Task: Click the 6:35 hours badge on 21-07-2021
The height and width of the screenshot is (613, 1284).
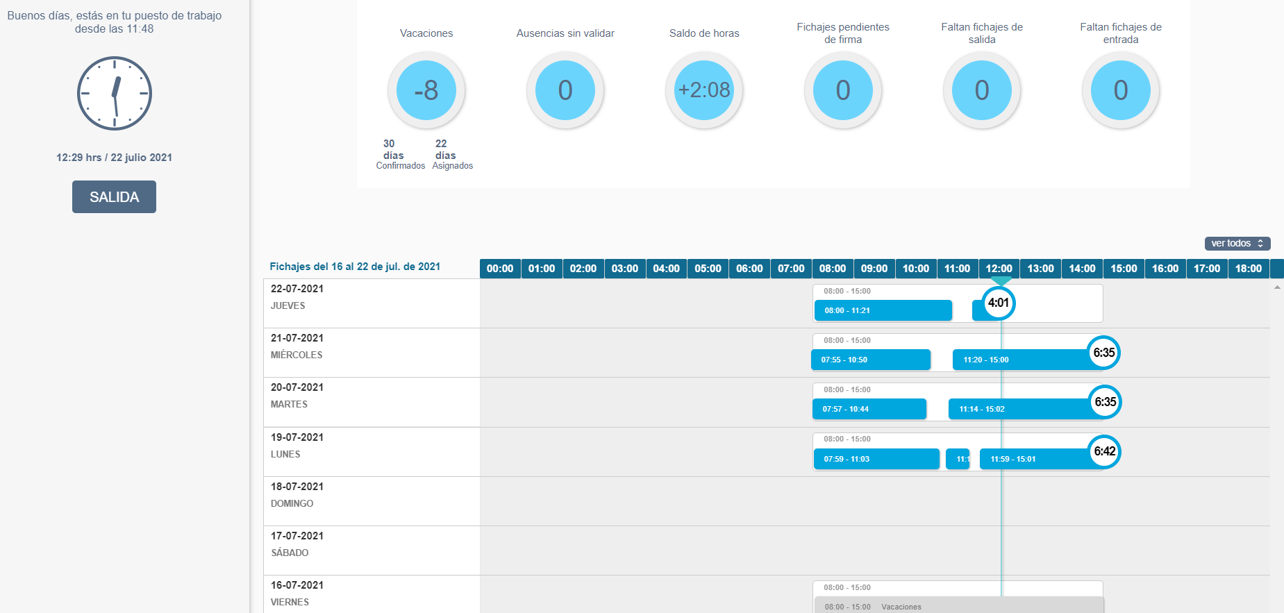Action: (1104, 353)
